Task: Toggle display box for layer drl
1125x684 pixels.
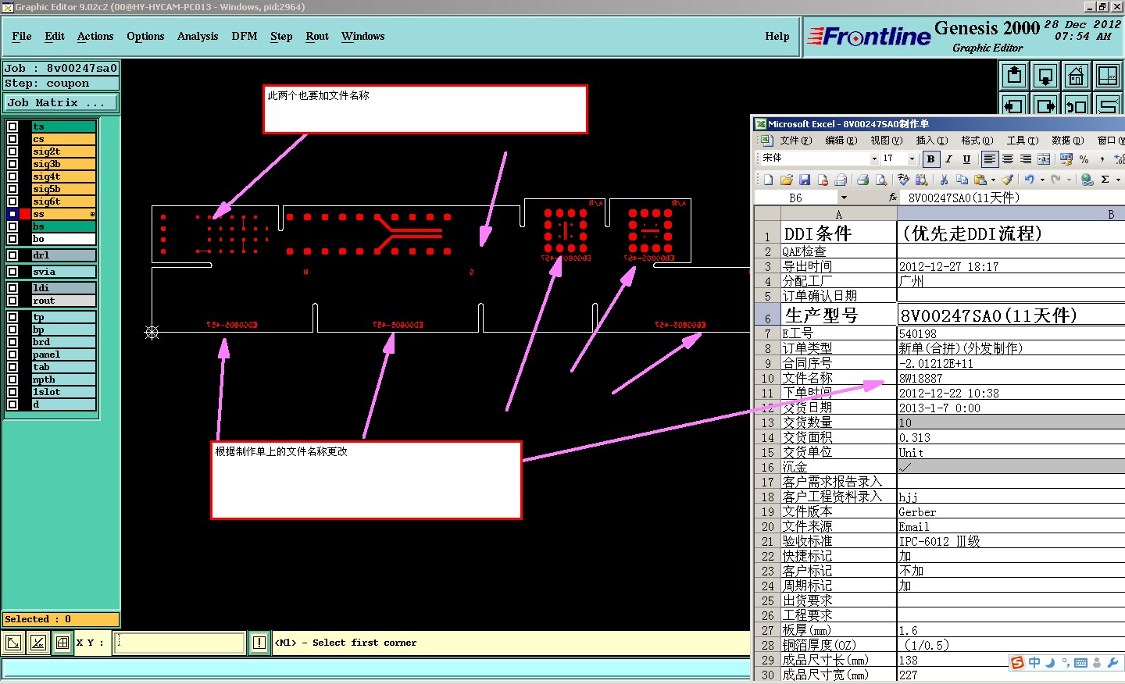Action: [12, 255]
